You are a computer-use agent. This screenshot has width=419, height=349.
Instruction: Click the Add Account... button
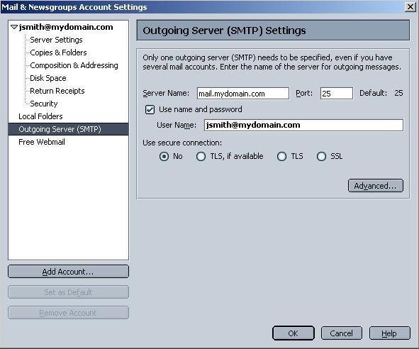68,272
